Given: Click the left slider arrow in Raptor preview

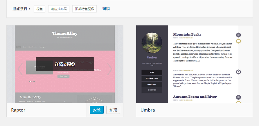Looking at the screenshot, I should click(x=20, y=69).
